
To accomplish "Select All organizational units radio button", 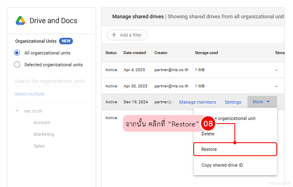I will tap(17, 53).
